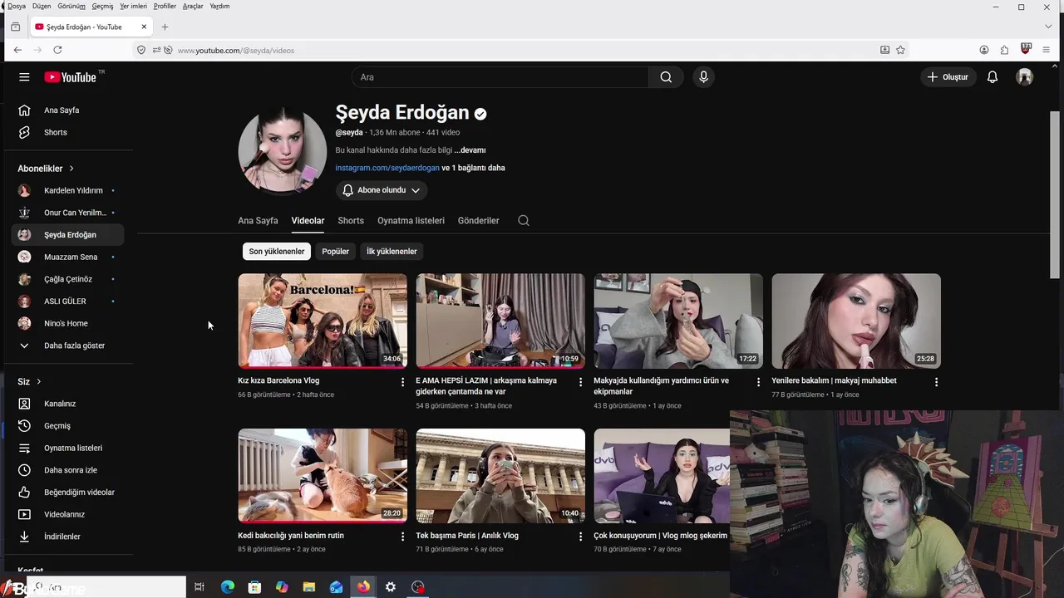1064x598 pixels.
Task: Expand channel description with ...devamı
Action: pos(470,150)
